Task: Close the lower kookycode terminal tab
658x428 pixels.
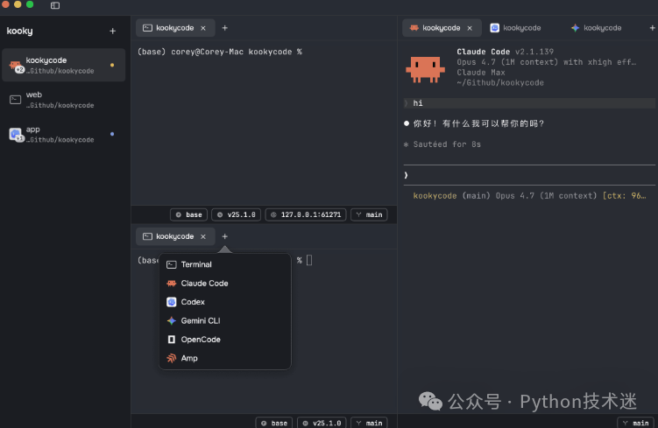Action: click(x=203, y=237)
